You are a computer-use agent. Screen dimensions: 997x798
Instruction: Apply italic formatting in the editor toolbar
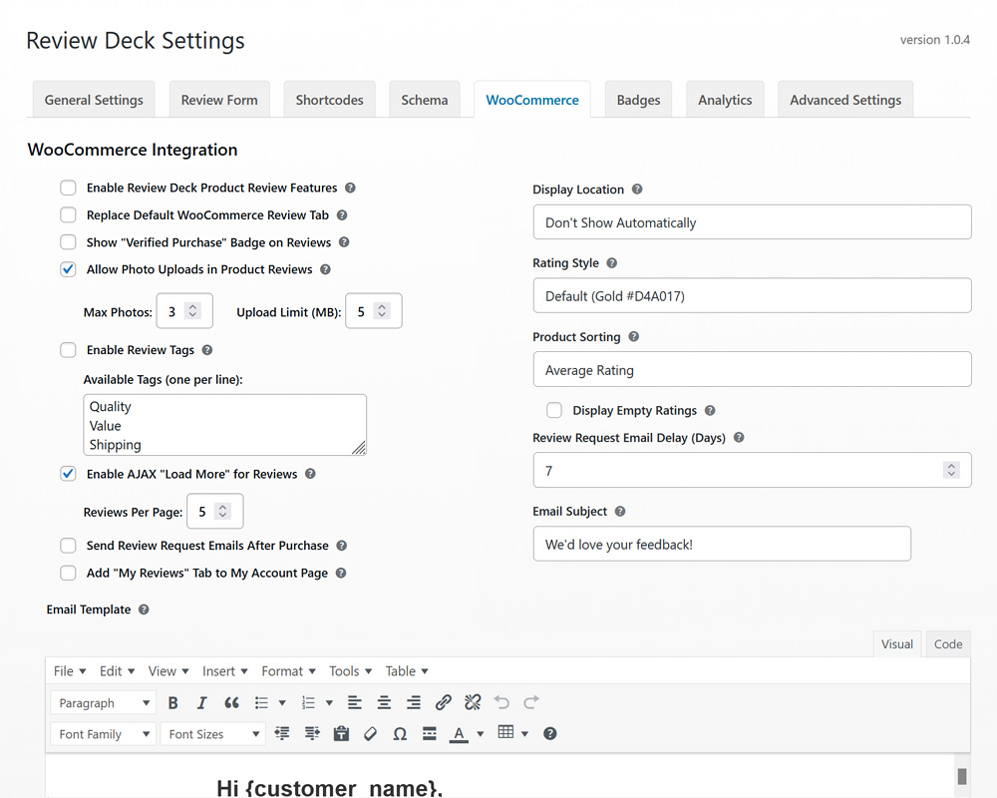(x=201, y=702)
